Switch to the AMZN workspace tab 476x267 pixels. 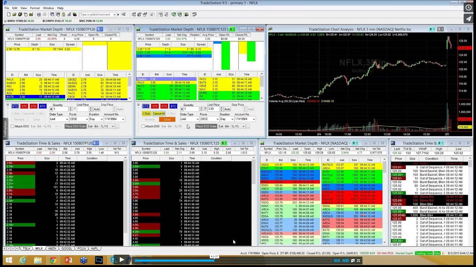click(52, 248)
